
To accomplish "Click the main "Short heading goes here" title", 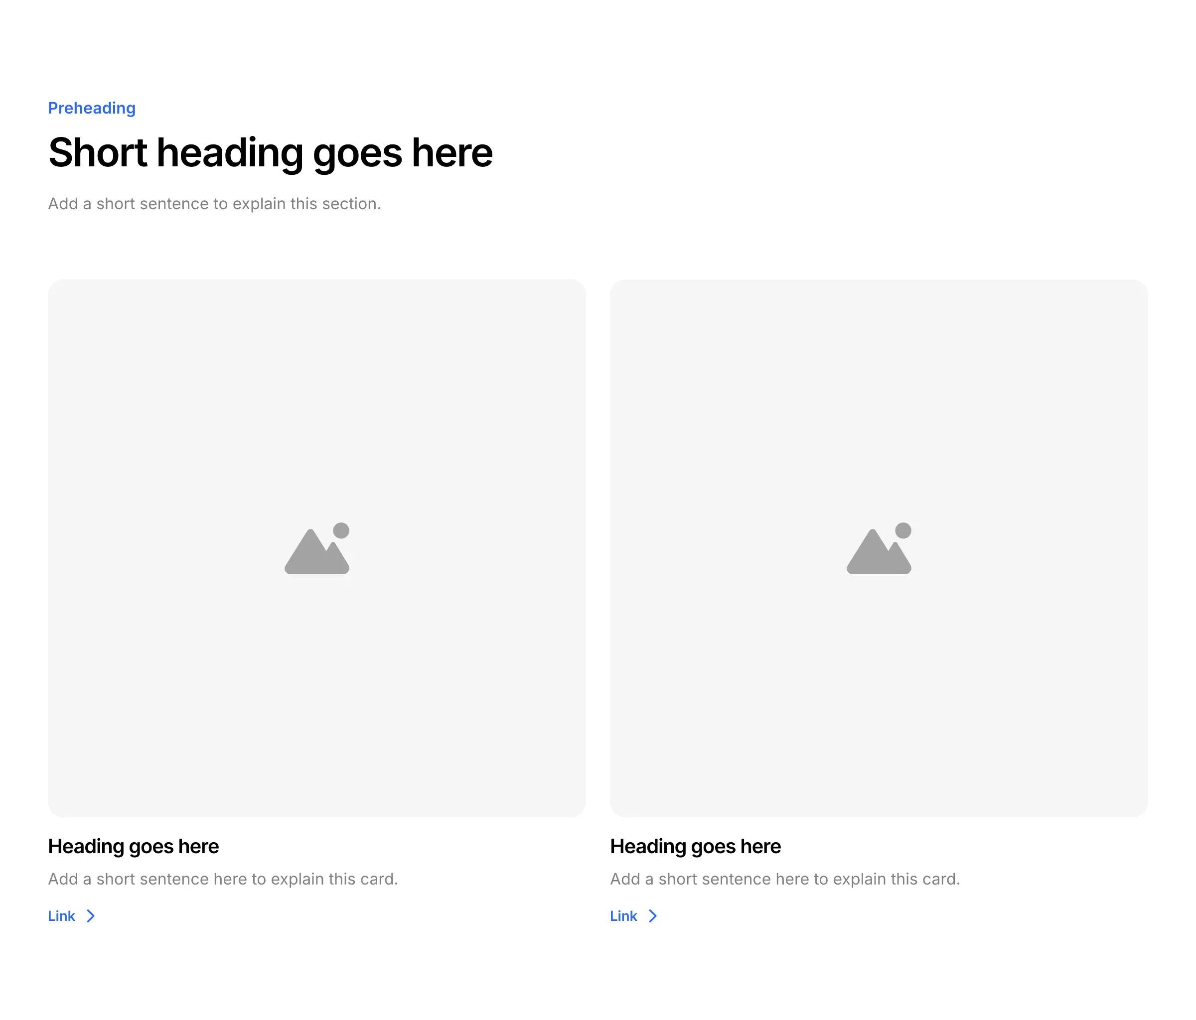I will (270, 153).
